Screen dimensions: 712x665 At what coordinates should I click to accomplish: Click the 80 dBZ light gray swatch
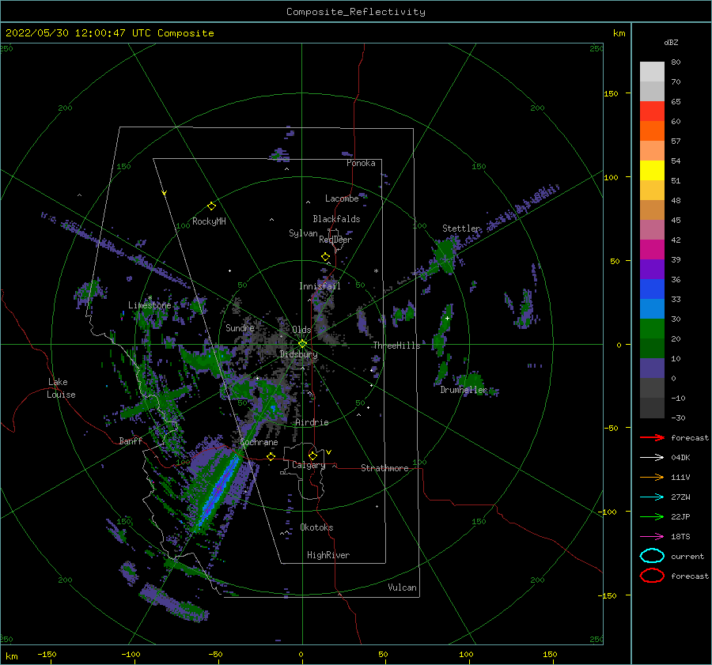coord(652,71)
